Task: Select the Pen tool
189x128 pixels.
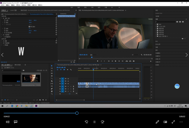Action: [x=52, y=89]
